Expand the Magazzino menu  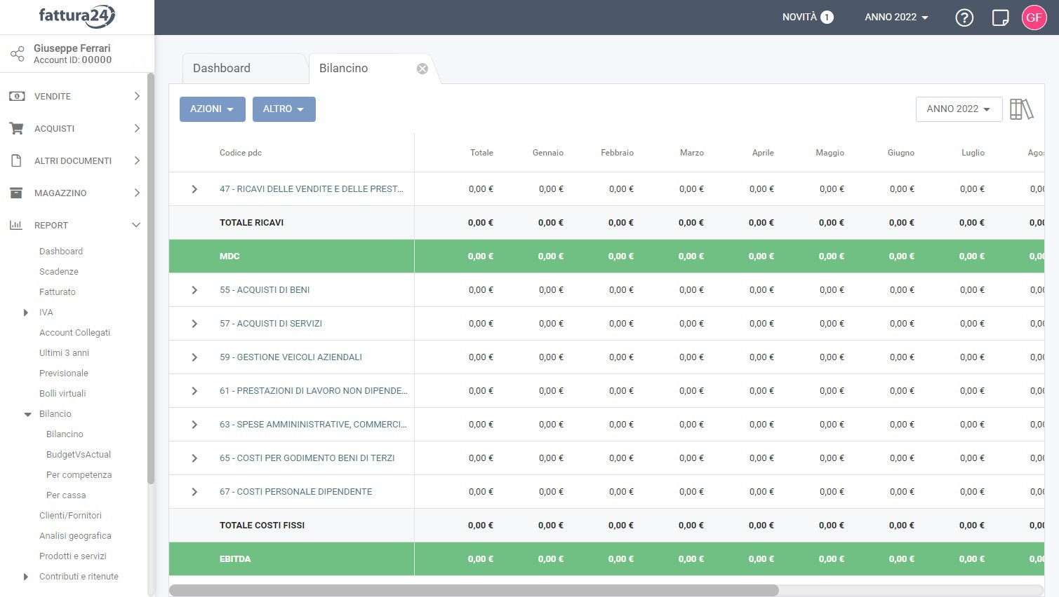pyautogui.click(x=137, y=193)
